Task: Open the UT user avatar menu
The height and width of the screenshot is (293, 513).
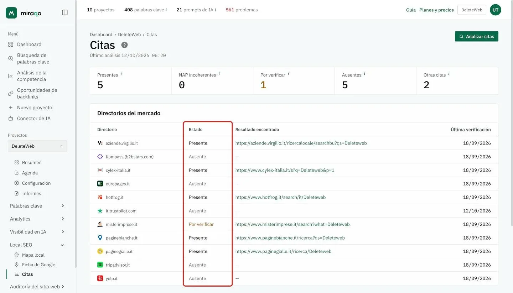Action: tap(496, 10)
